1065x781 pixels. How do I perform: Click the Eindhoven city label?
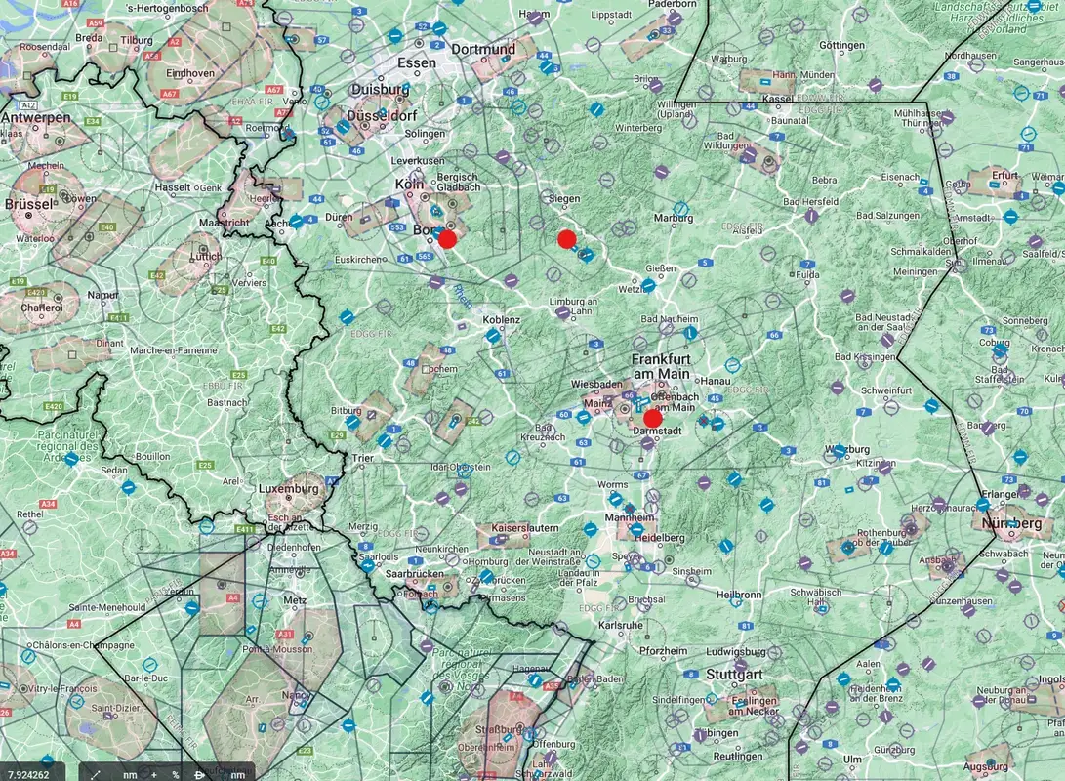tap(190, 72)
